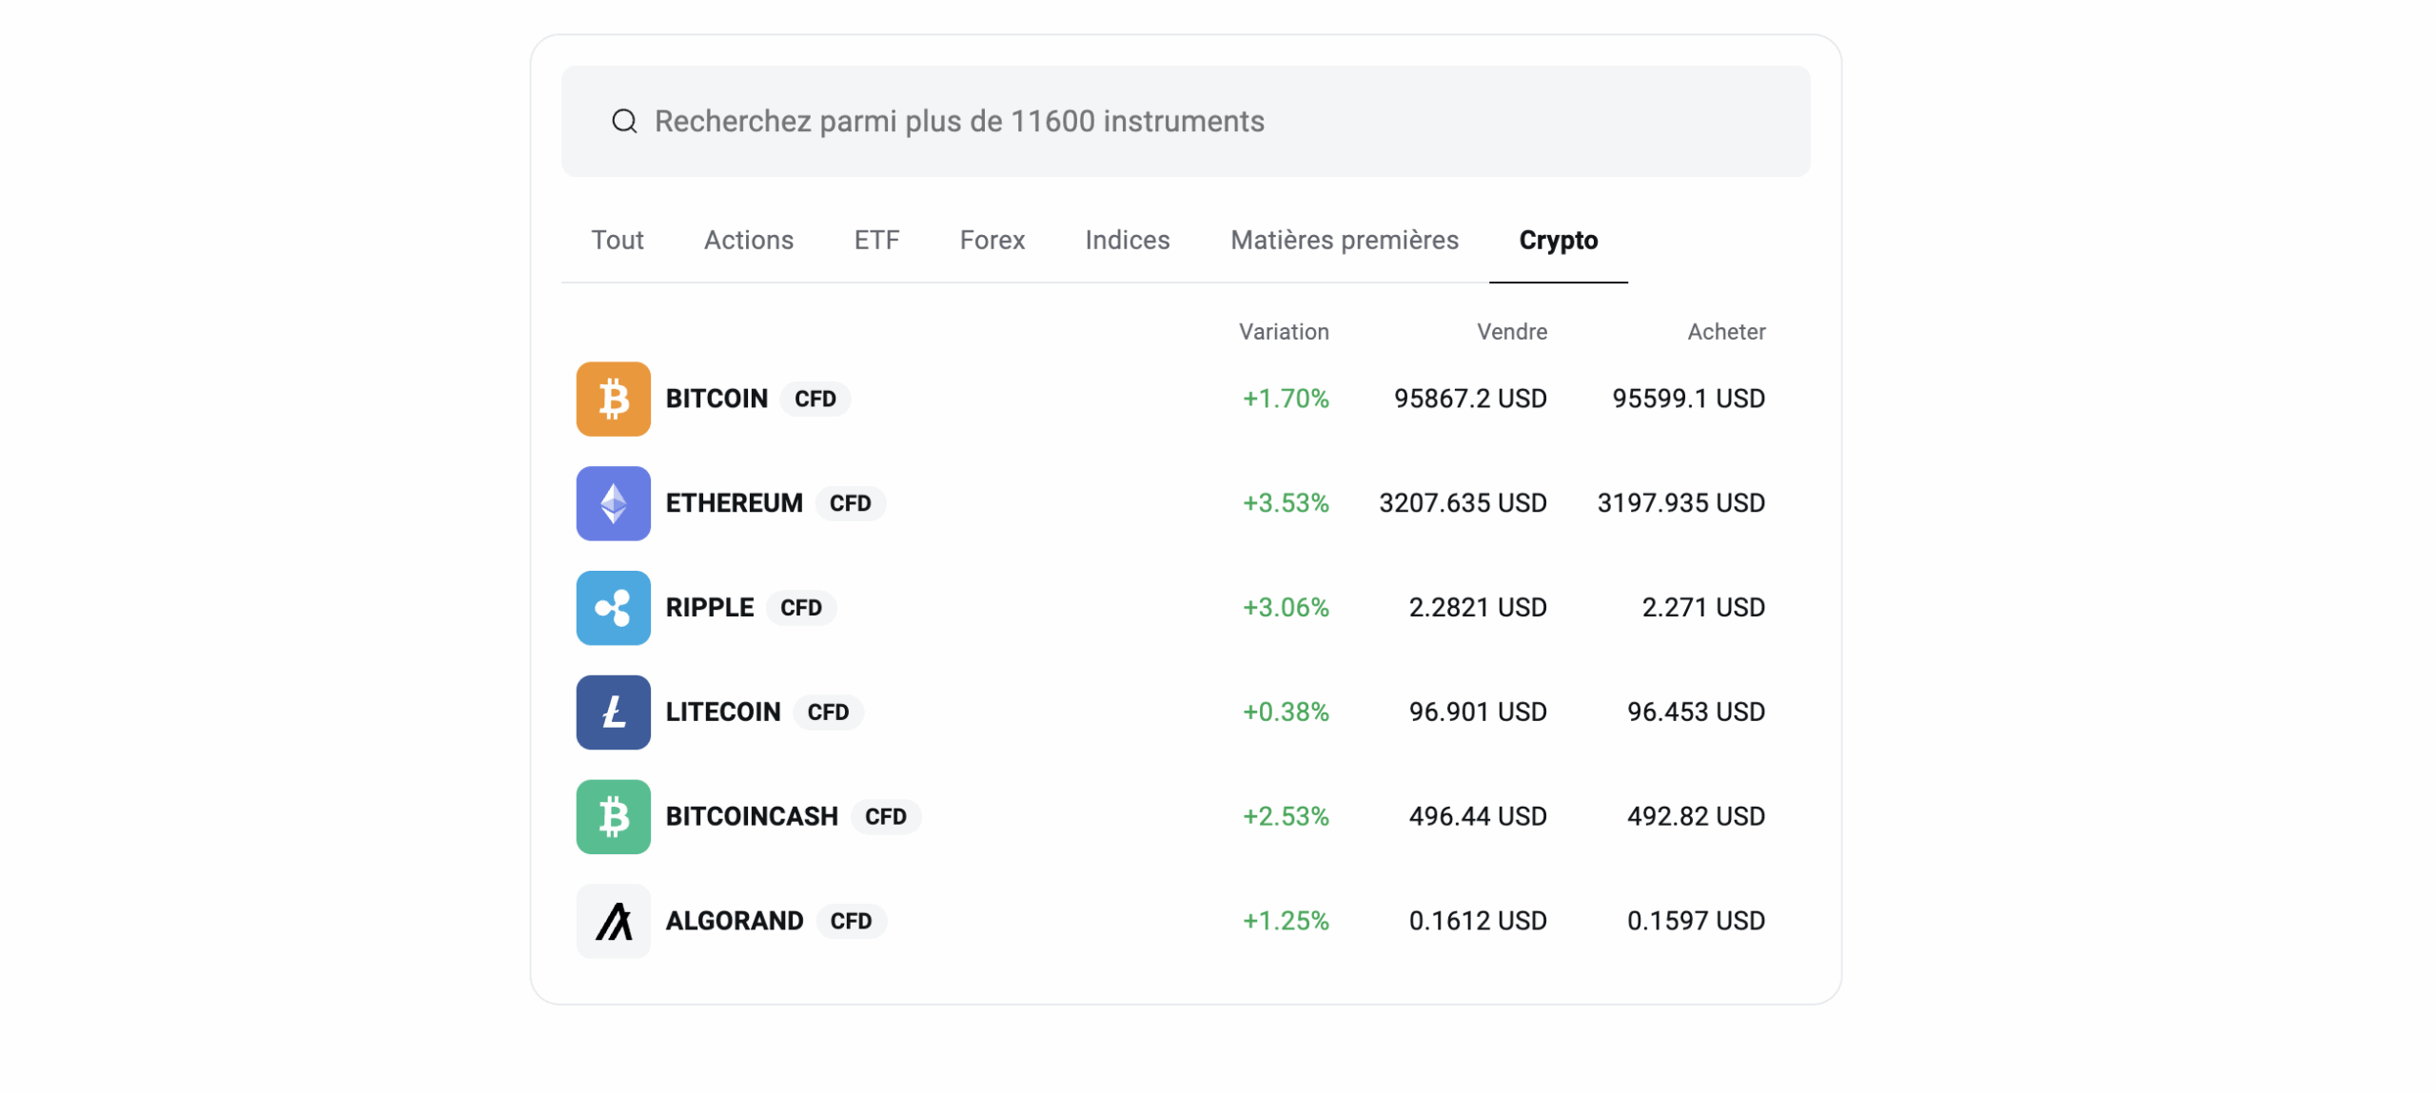The height and width of the screenshot is (1093, 2436).
Task: Click the search magnifier icon
Action: [x=623, y=121]
